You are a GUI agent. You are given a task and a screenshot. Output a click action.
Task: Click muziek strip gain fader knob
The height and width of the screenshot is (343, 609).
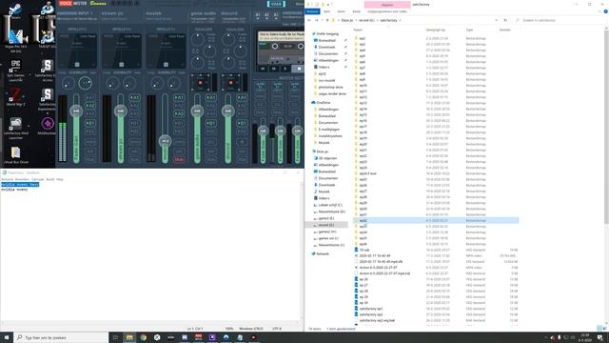click(x=165, y=141)
